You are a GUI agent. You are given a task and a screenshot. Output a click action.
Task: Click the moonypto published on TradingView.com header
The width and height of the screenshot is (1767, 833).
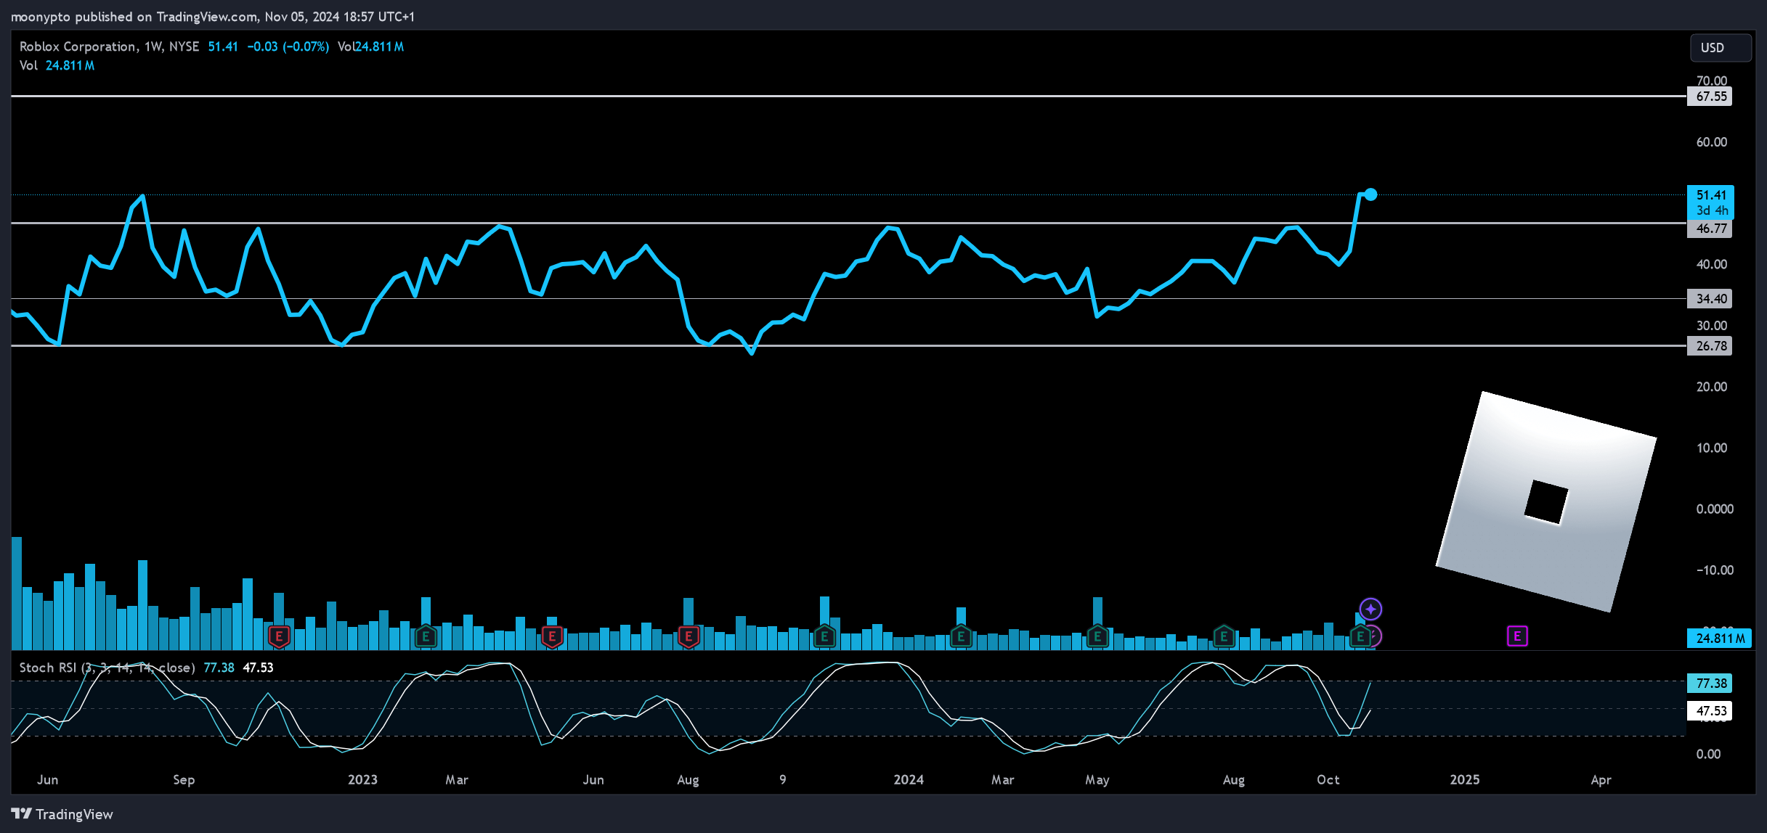coord(213,17)
